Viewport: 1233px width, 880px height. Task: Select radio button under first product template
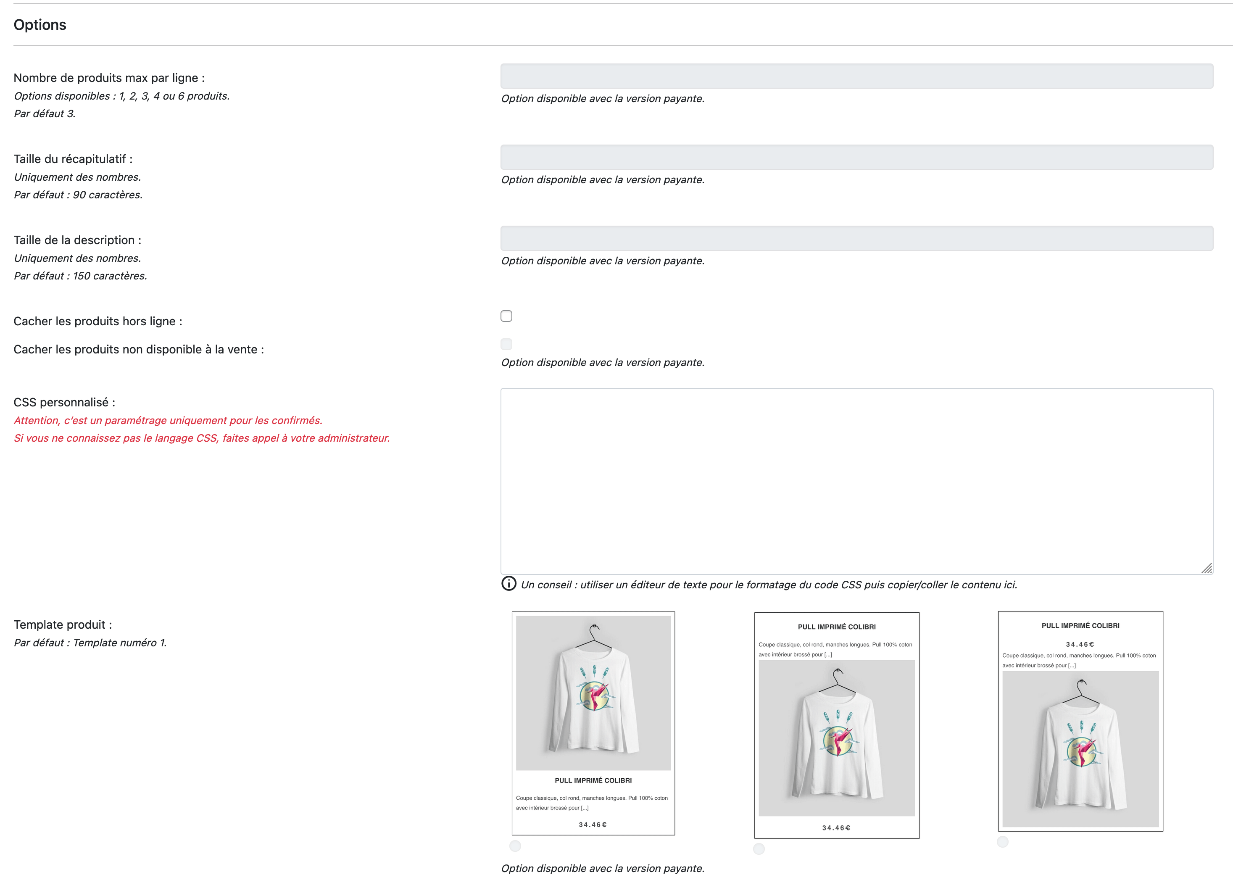(515, 846)
